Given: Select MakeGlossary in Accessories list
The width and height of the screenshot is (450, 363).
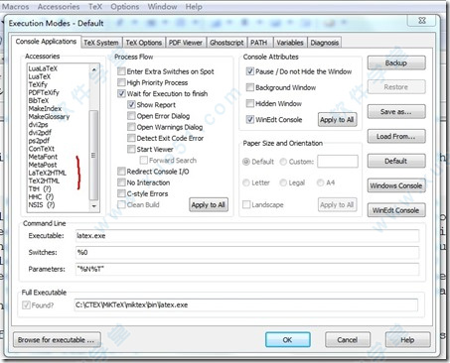Looking at the screenshot, I should [x=49, y=116].
